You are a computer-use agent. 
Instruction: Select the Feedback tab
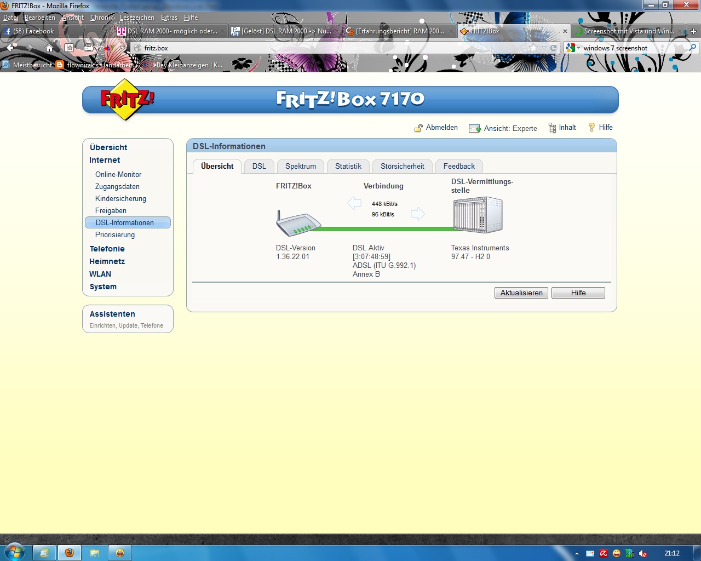459,166
